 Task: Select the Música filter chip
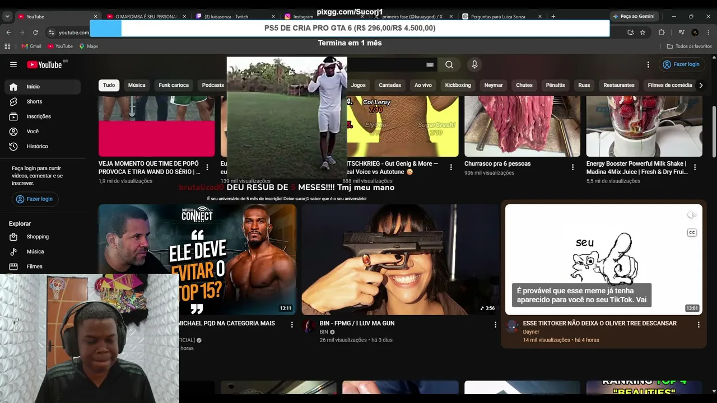[137, 85]
